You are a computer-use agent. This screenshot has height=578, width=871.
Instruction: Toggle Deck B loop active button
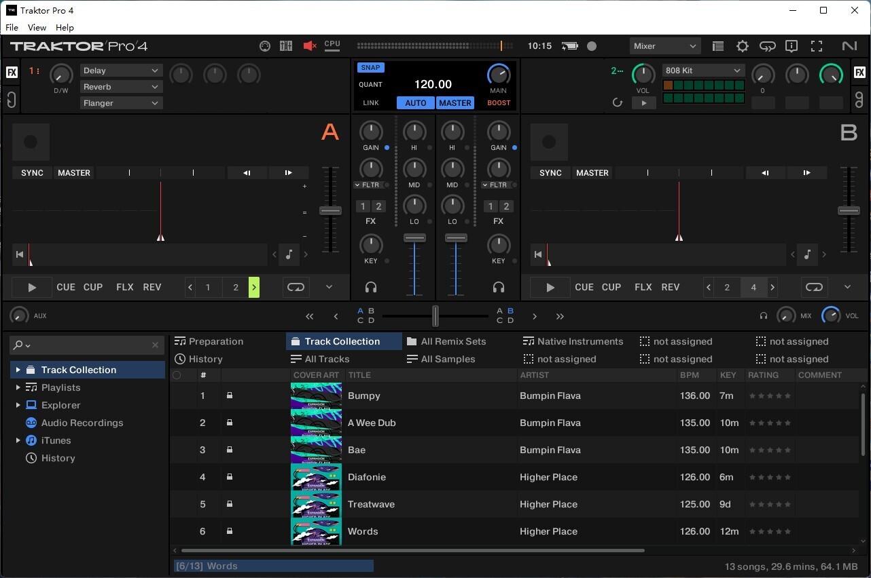tap(814, 287)
